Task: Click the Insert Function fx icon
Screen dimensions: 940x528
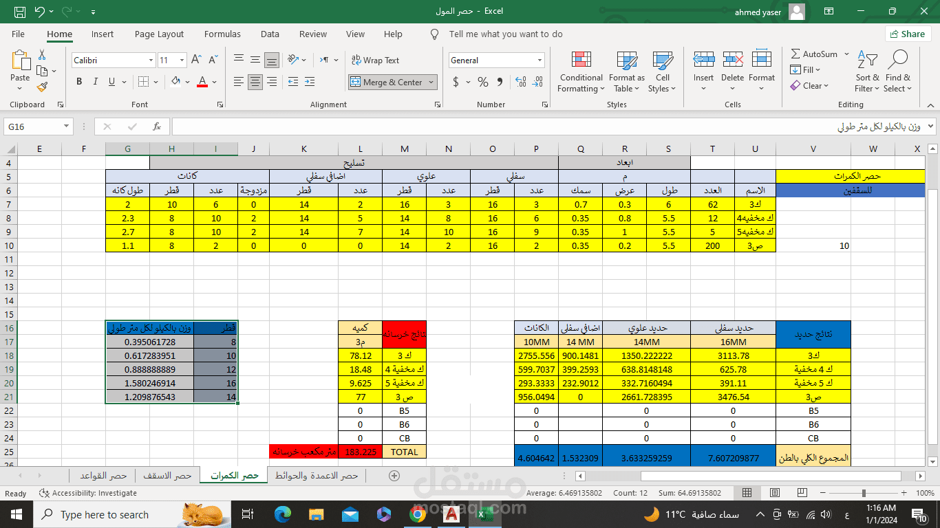Action: pos(157,126)
